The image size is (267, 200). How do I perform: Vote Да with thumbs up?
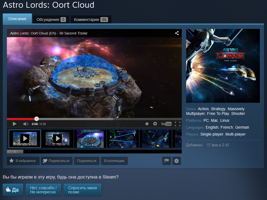13,190
